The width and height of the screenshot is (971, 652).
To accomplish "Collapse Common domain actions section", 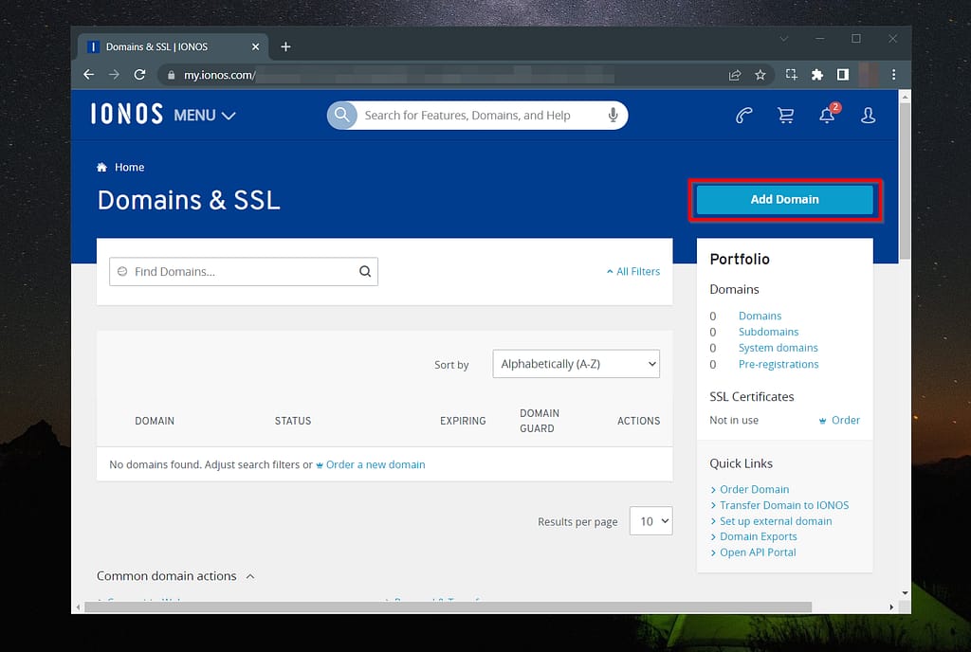I will pyautogui.click(x=175, y=576).
